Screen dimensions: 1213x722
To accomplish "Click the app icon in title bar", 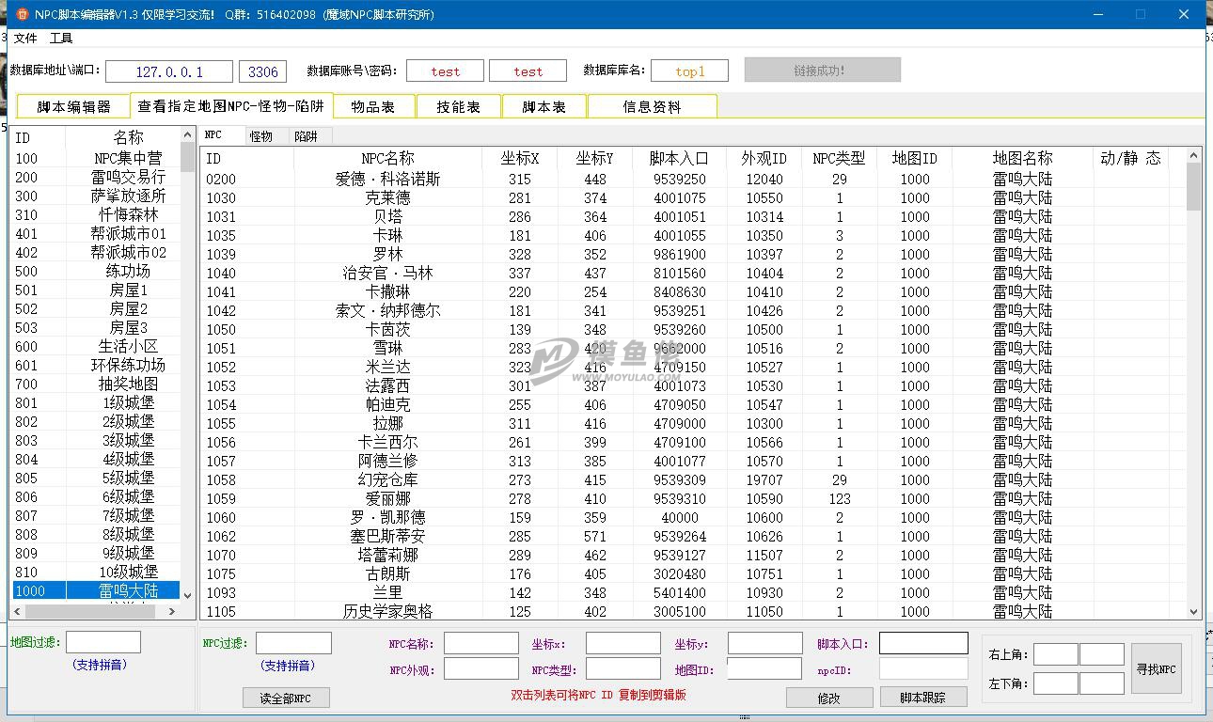I will [23, 14].
